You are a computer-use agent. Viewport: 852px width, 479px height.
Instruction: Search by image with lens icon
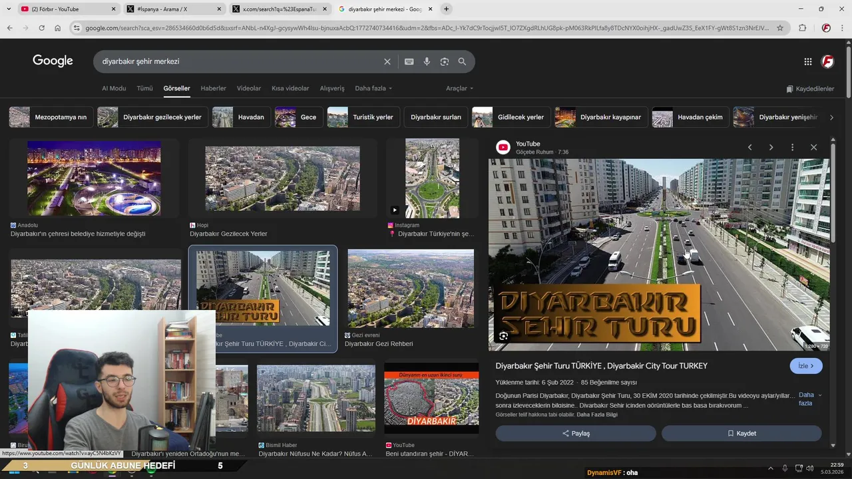point(445,61)
